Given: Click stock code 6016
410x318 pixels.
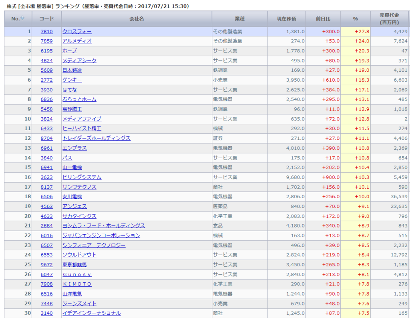Looking at the screenshot, I should pyautogui.click(x=46, y=235).
